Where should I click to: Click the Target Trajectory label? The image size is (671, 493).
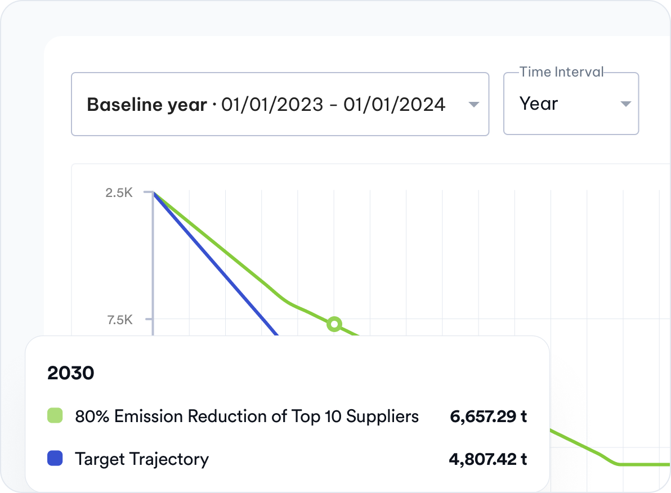point(142,459)
